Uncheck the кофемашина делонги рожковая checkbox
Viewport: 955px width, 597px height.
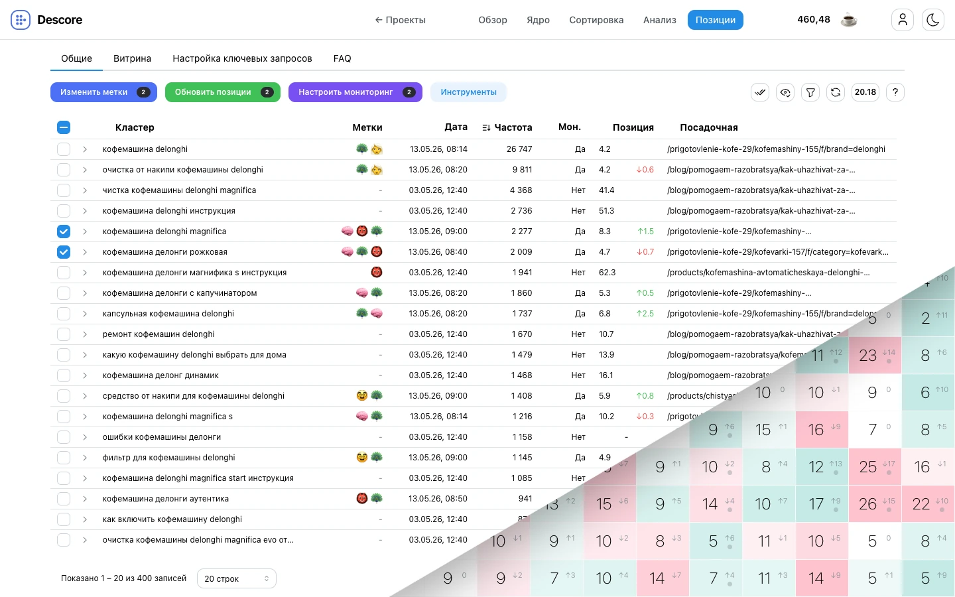(x=64, y=252)
